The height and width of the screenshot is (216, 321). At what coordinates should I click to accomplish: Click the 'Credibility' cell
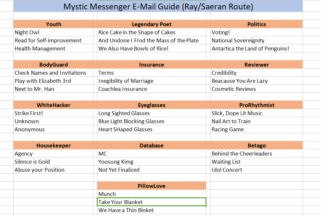[256, 73]
